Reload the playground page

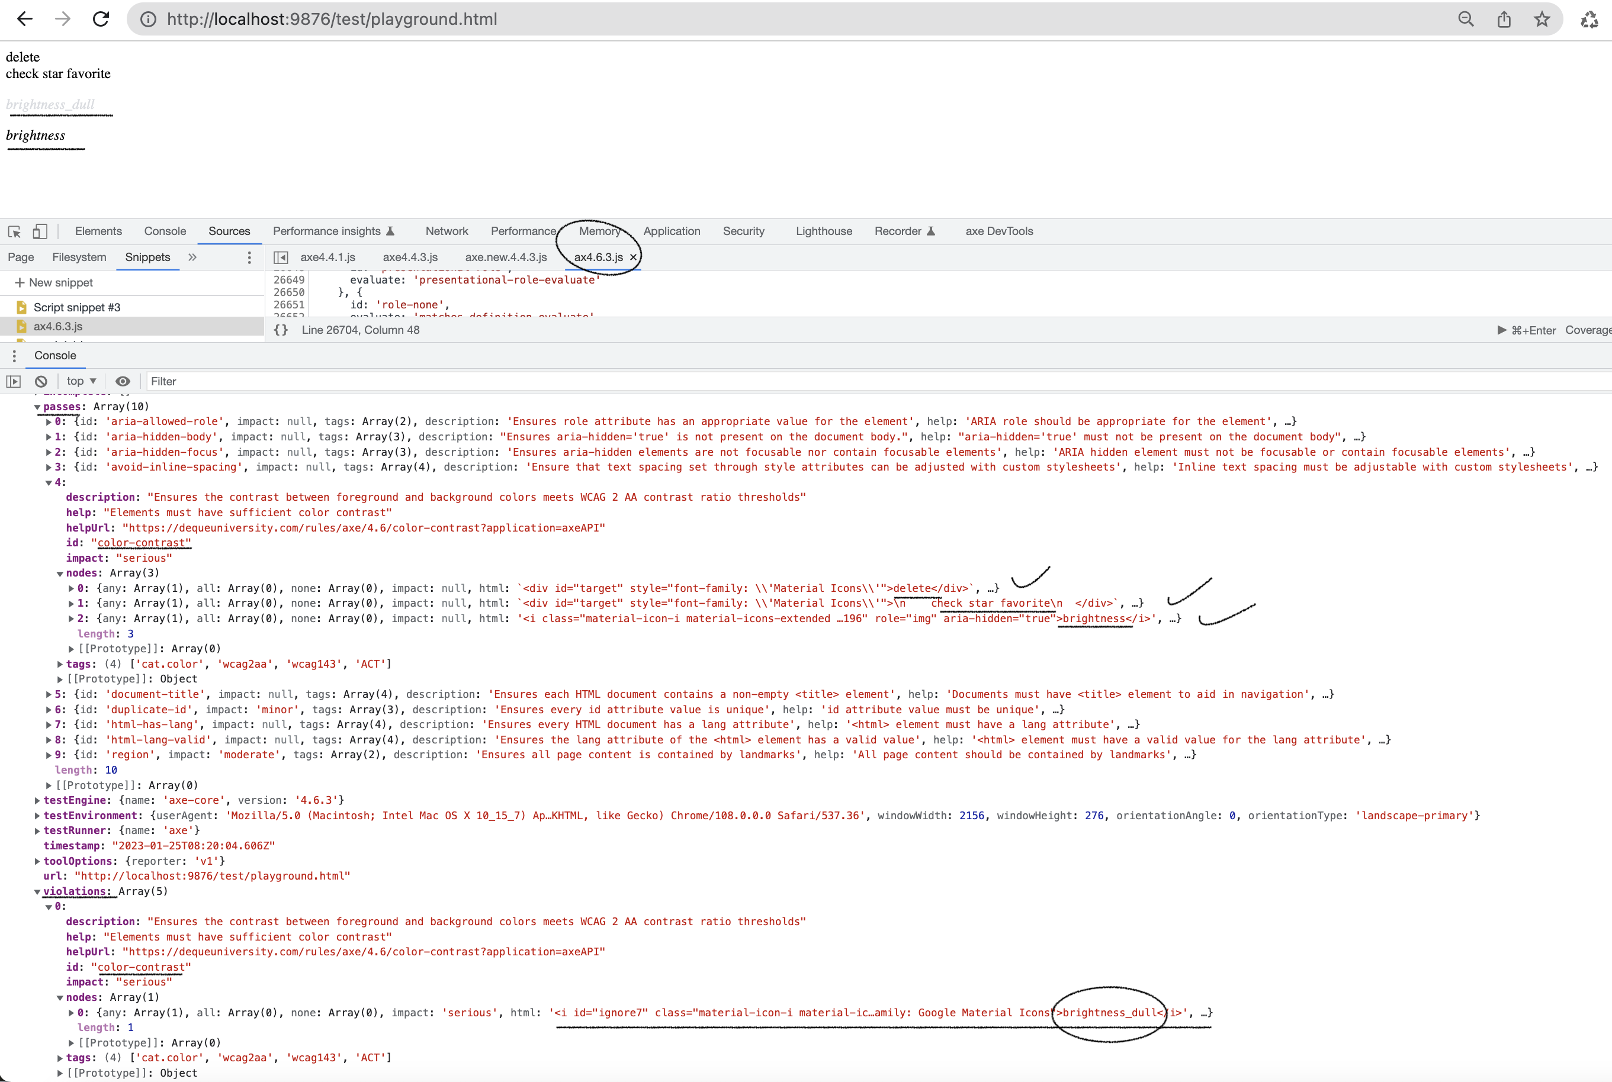point(101,18)
